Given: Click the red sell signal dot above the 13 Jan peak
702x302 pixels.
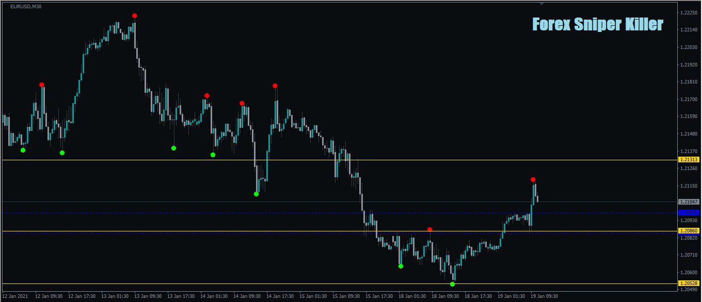Looking at the screenshot, I should (x=135, y=16).
